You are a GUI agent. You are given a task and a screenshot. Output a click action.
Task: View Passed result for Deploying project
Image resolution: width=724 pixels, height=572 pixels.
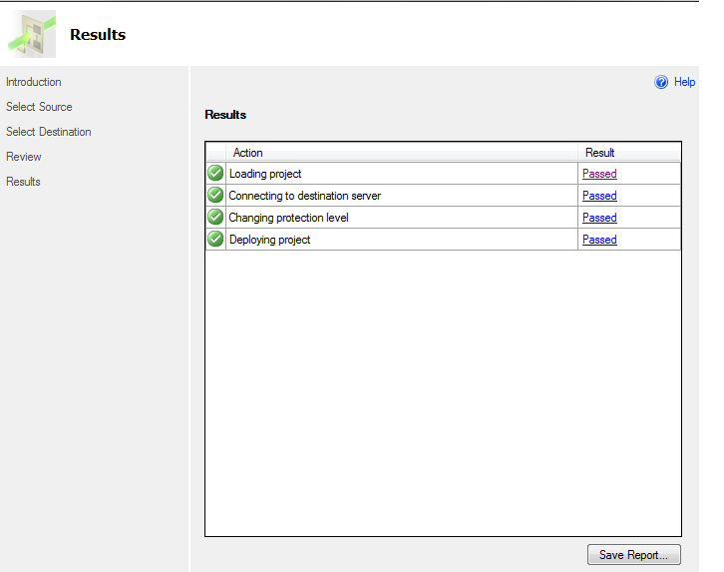pos(599,240)
